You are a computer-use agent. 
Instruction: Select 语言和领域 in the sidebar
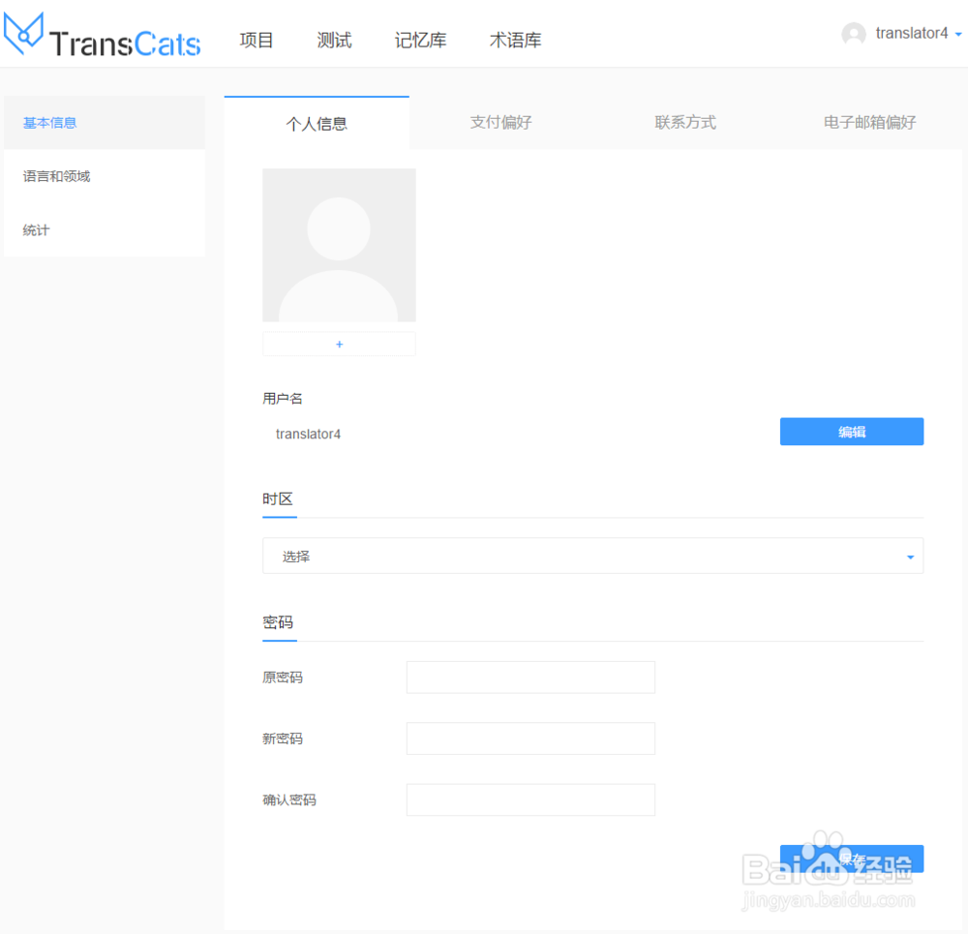click(x=58, y=176)
